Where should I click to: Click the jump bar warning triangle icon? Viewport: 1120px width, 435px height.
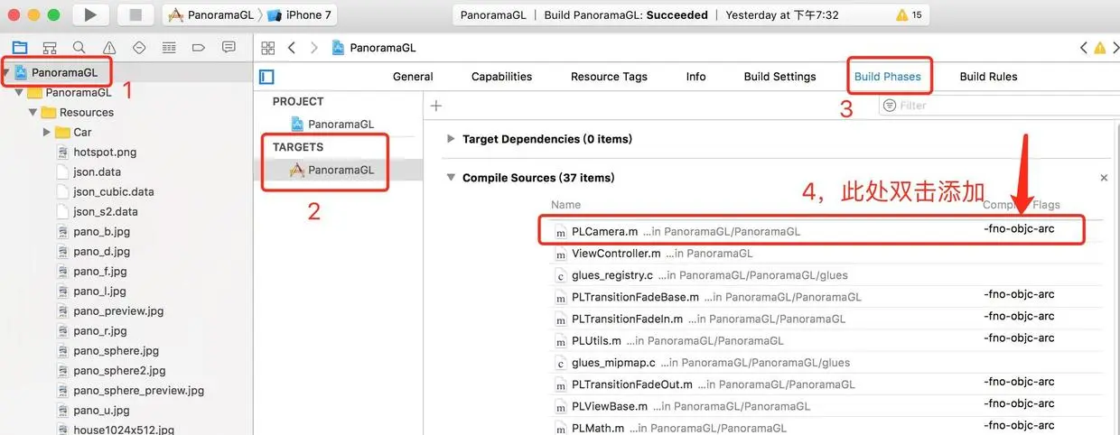[x=1100, y=48]
